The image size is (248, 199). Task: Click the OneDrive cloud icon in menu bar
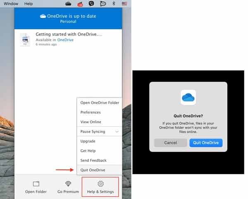[68, 3]
